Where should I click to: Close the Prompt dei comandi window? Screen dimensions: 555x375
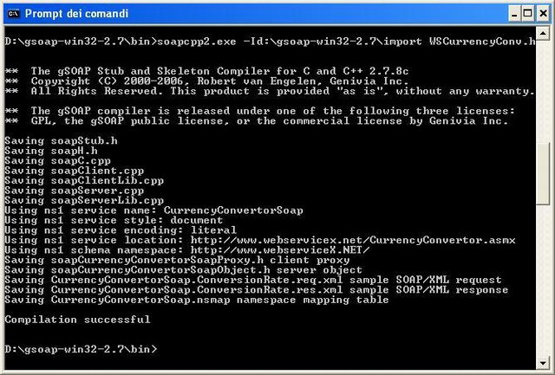click(544, 14)
